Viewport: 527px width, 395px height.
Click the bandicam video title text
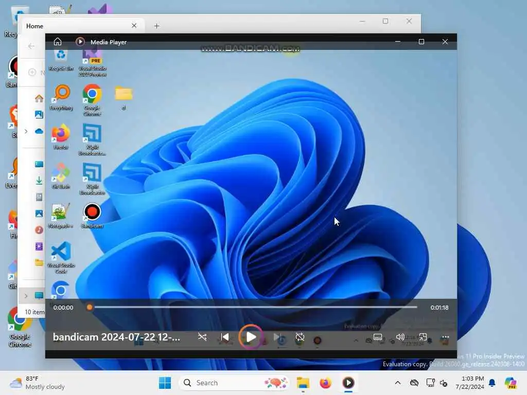116,337
